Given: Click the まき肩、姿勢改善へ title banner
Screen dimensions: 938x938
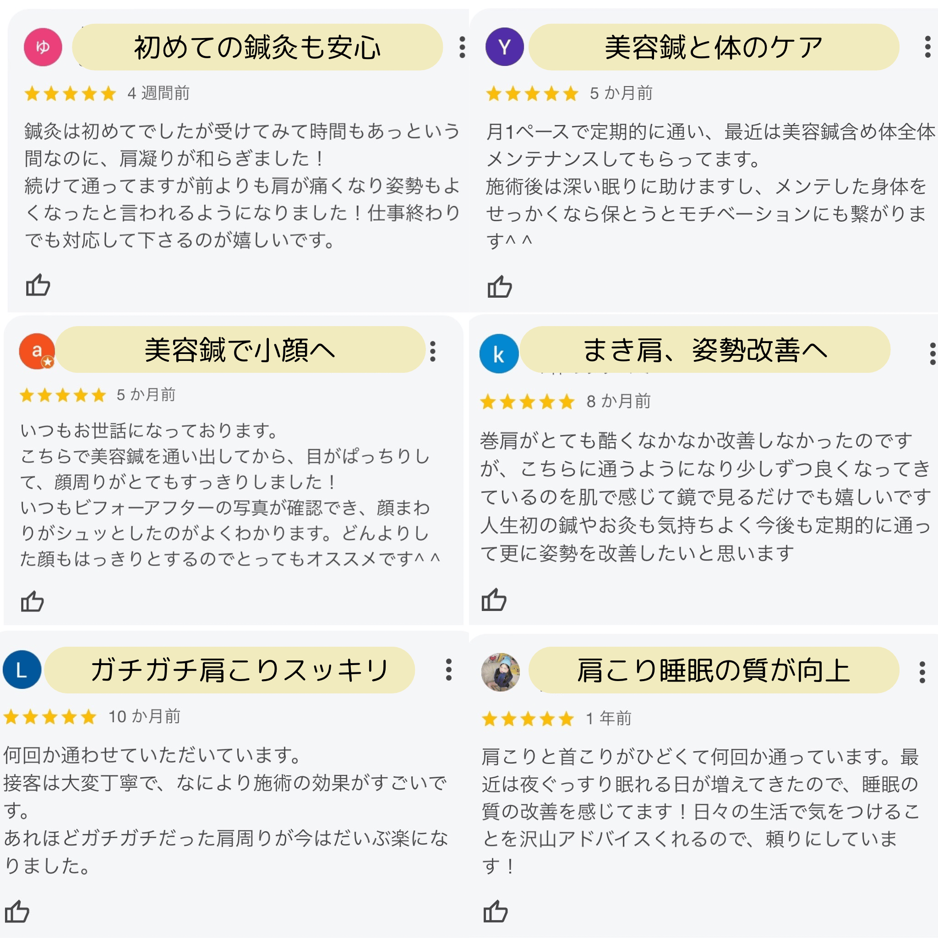Looking at the screenshot, I should point(704,349).
